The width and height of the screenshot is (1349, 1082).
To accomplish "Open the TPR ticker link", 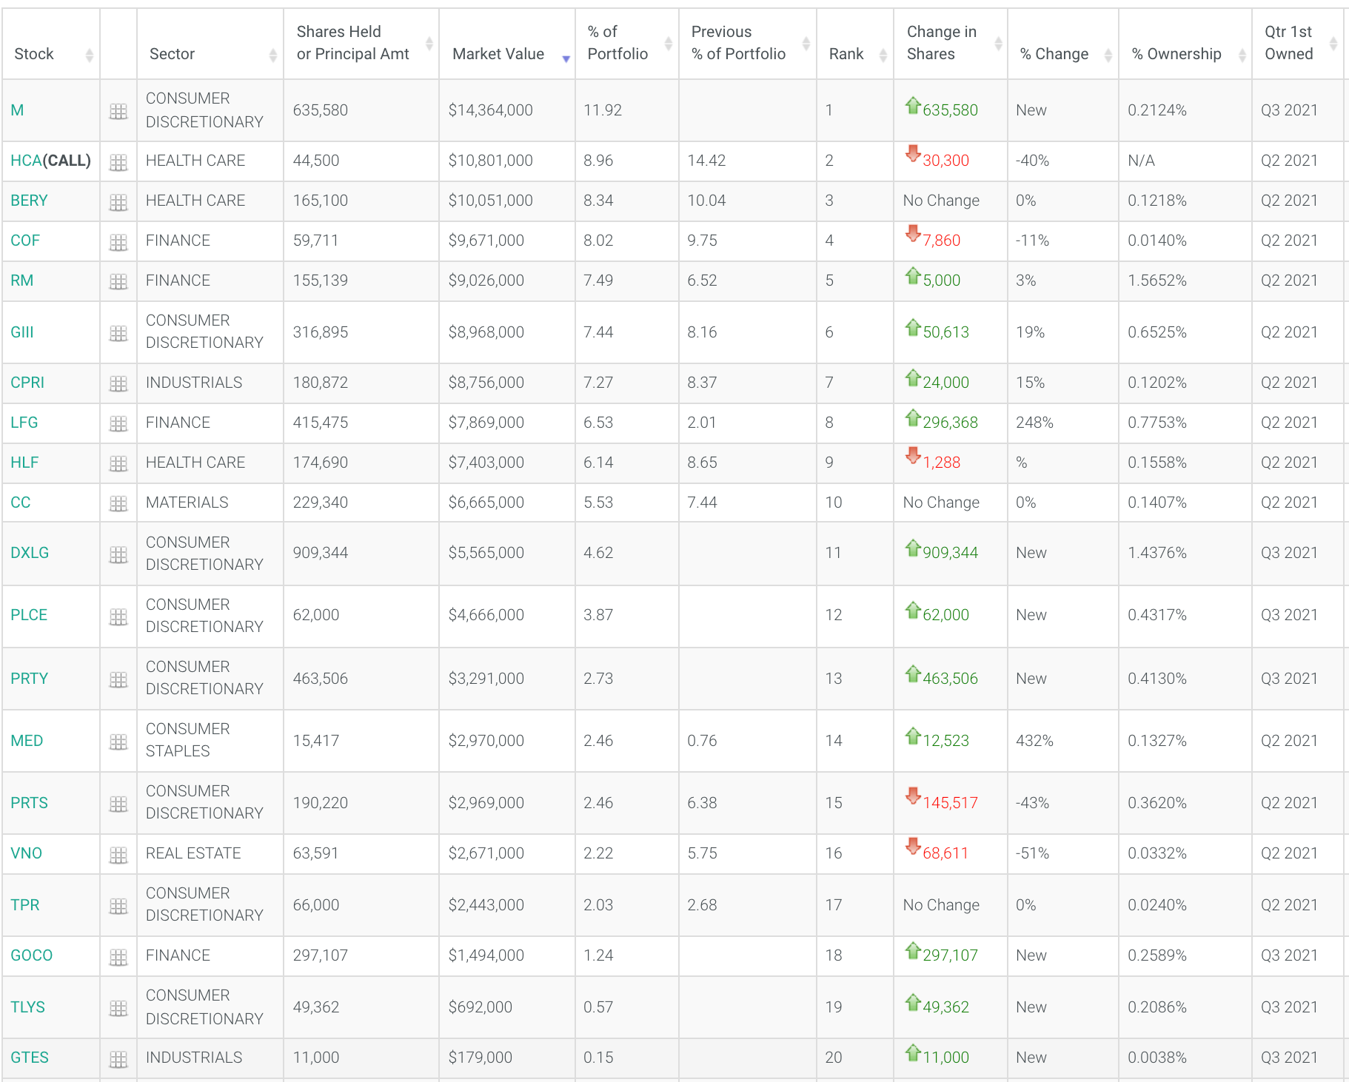I will click(24, 905).
